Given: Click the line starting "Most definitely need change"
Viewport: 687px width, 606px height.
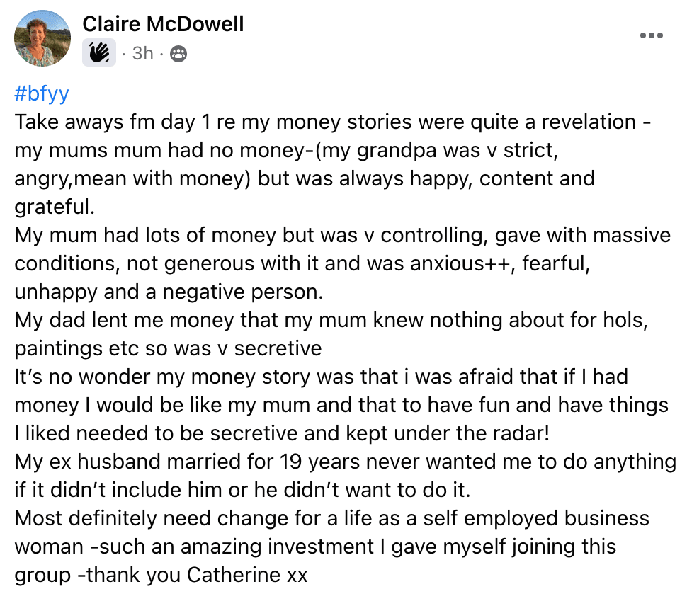Looking at the screenshot, I should pyautogui.click(x=331, y=518).
